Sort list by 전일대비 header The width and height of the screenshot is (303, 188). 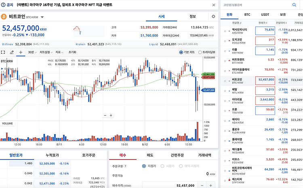click(281, 23)
